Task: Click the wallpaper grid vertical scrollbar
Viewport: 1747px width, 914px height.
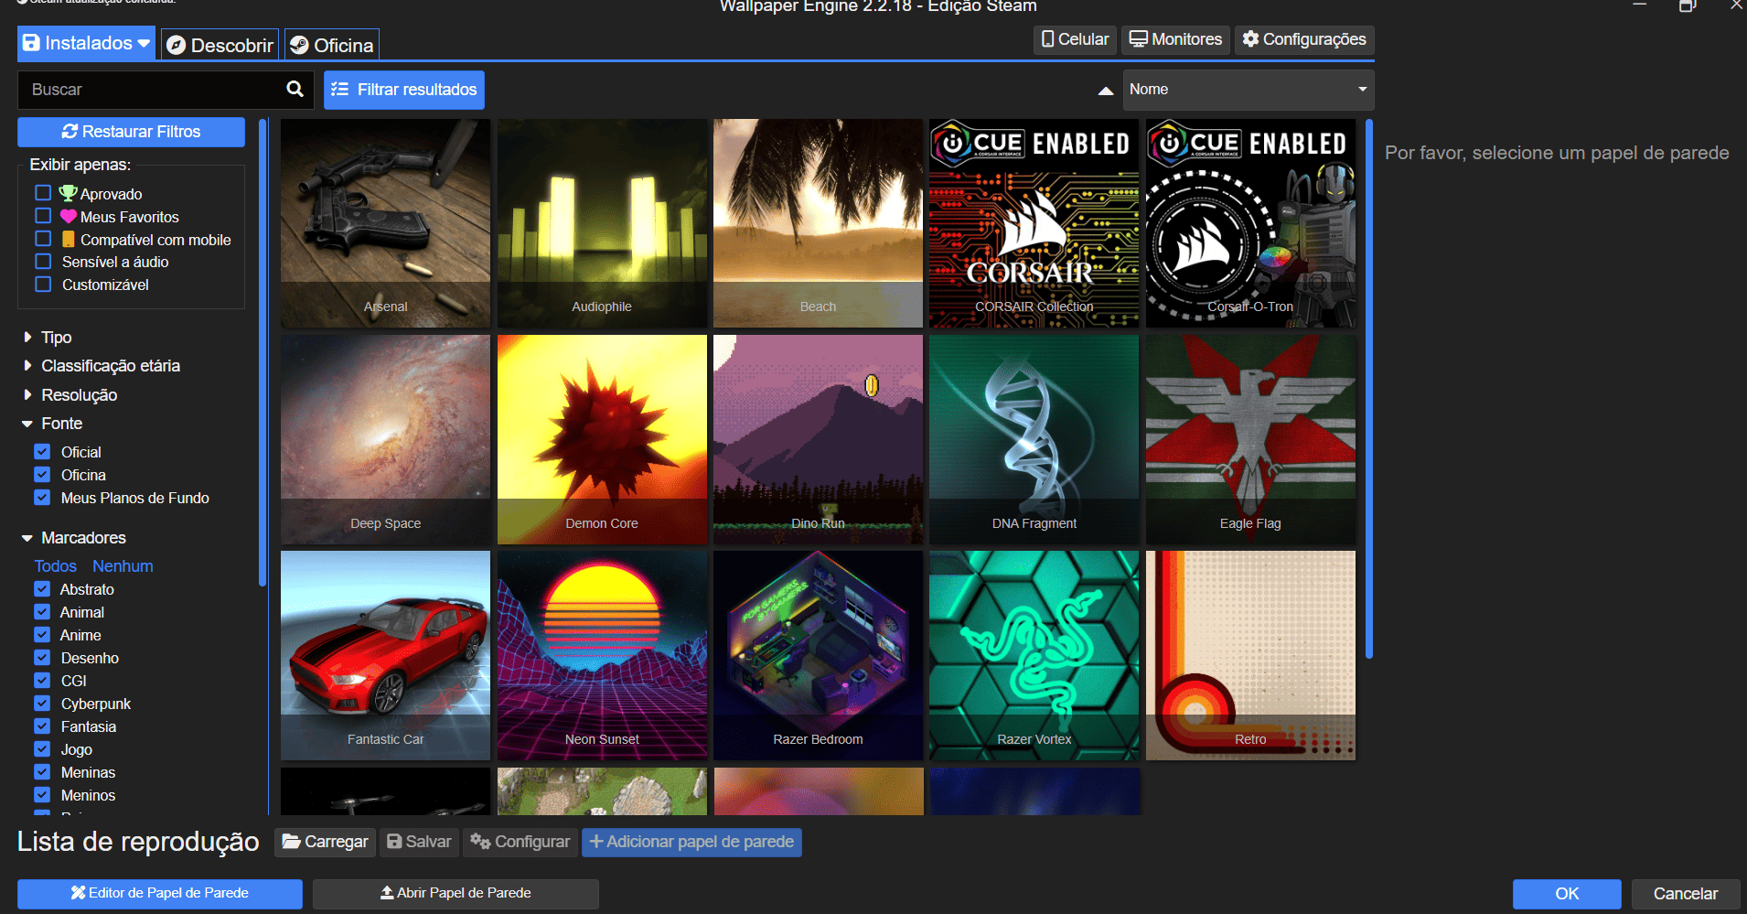Action: (x=1368, y=389)
